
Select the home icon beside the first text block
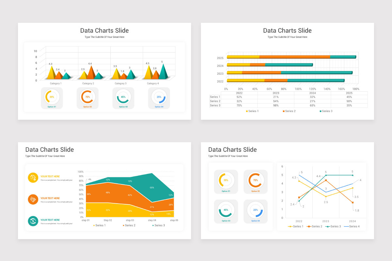[x=33, y=178]
